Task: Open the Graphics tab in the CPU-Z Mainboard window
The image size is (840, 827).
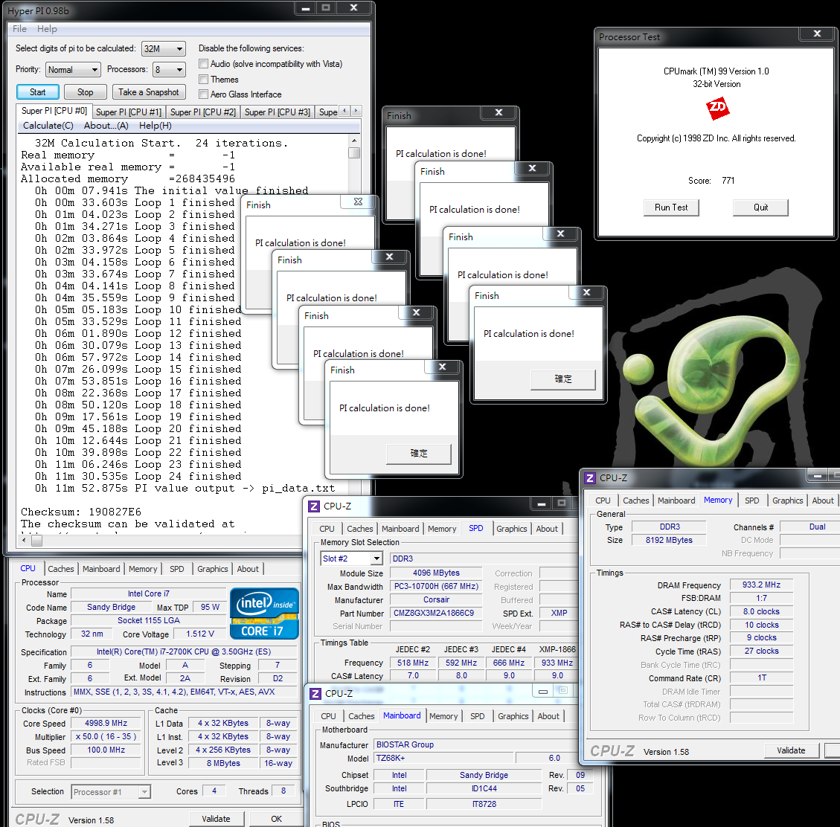Action: click(x=513, y=716)
